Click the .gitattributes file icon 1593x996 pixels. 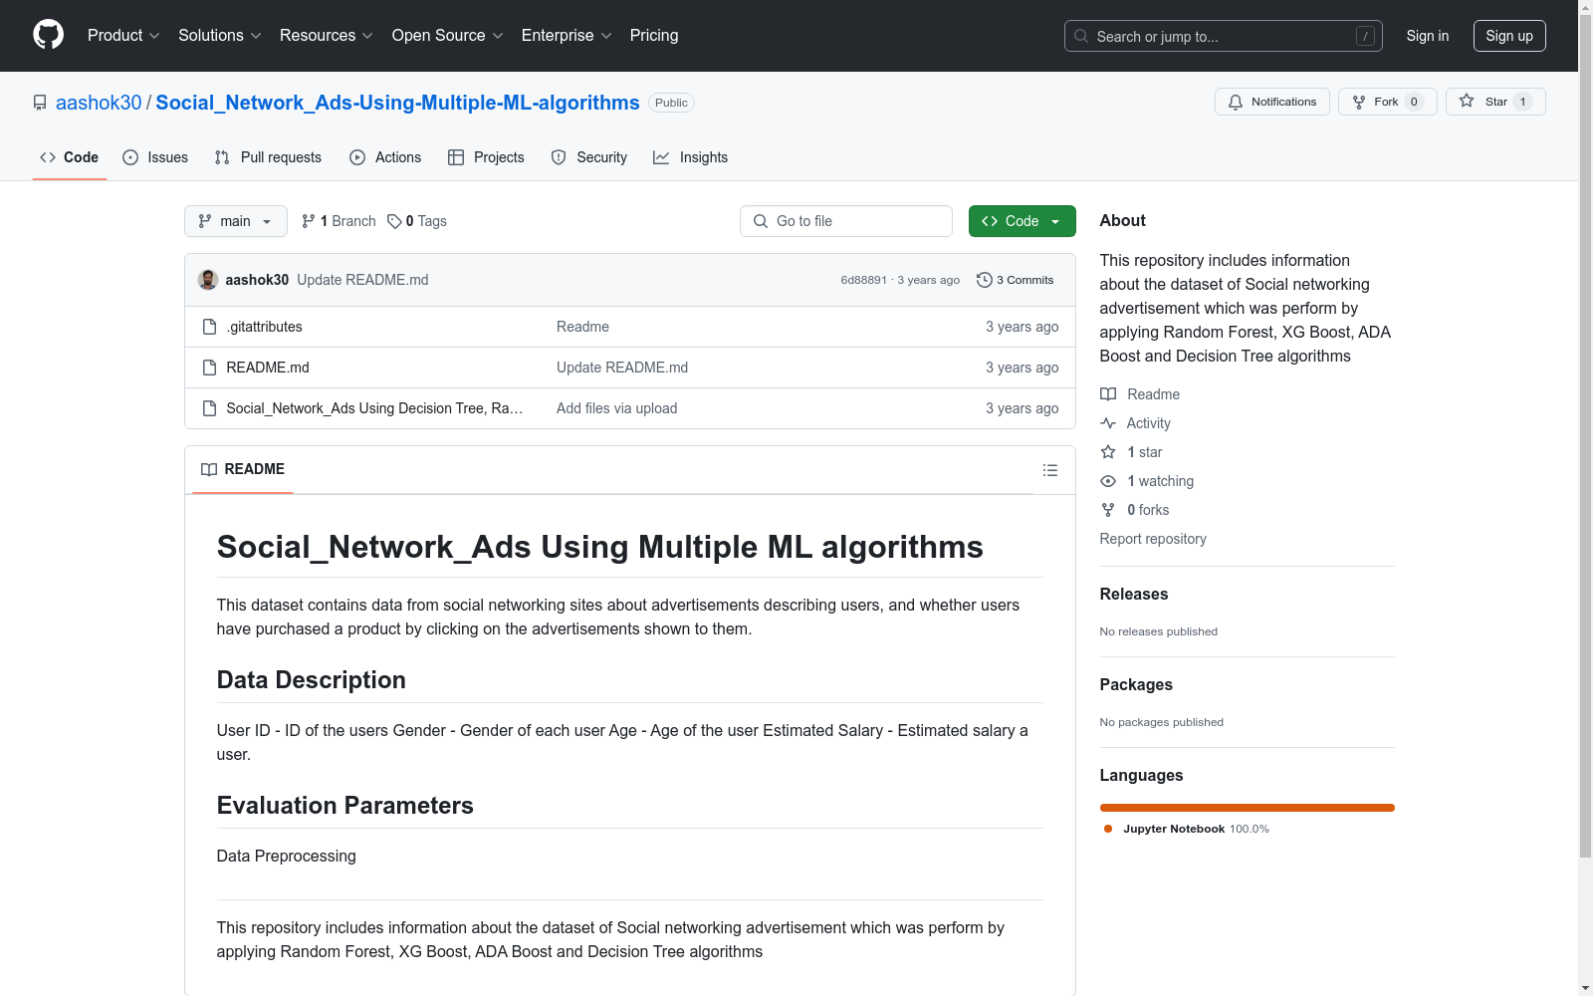(209, 327)
